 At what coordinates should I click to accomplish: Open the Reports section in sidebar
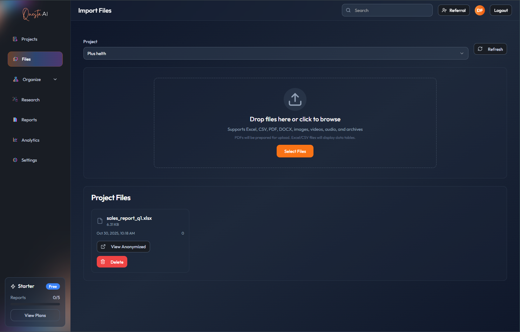click(x=29, y=120)
